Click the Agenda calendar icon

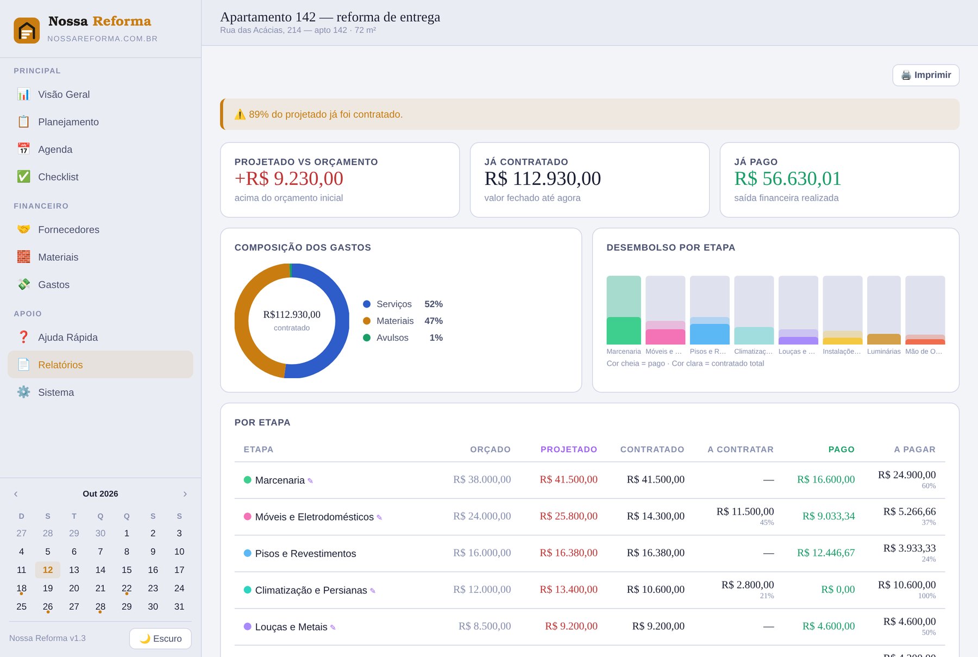pos(23,149)
